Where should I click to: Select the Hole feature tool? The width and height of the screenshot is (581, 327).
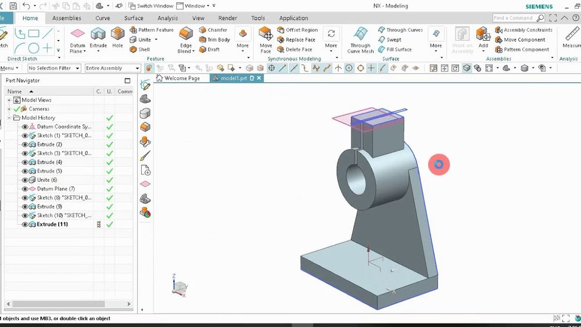[x=117, y=37]
